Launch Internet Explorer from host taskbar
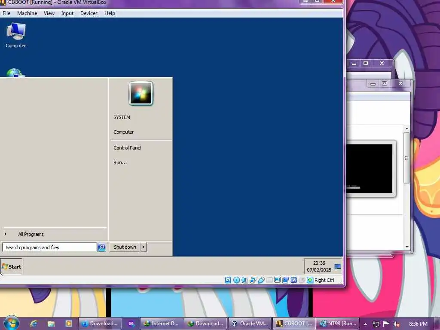440x330 pixels. tap(34, 324)
